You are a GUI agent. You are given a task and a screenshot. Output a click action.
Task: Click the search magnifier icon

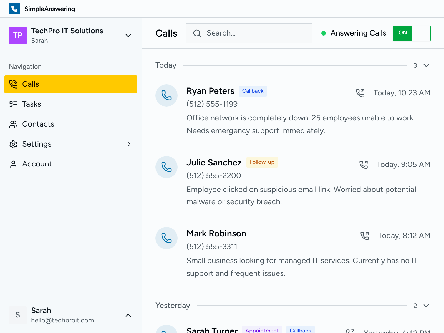[197, 33]
